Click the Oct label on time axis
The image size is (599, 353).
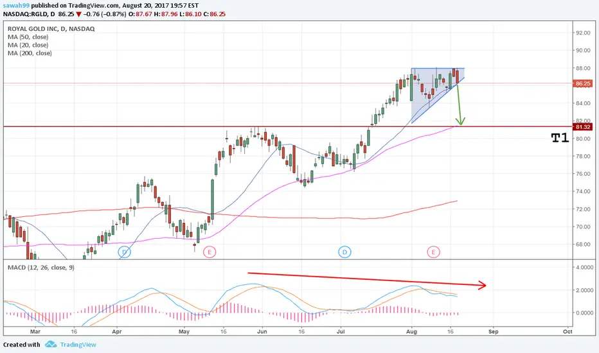568,332
